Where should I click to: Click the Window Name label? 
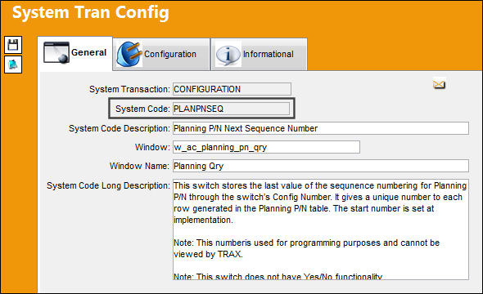[139, 167]
